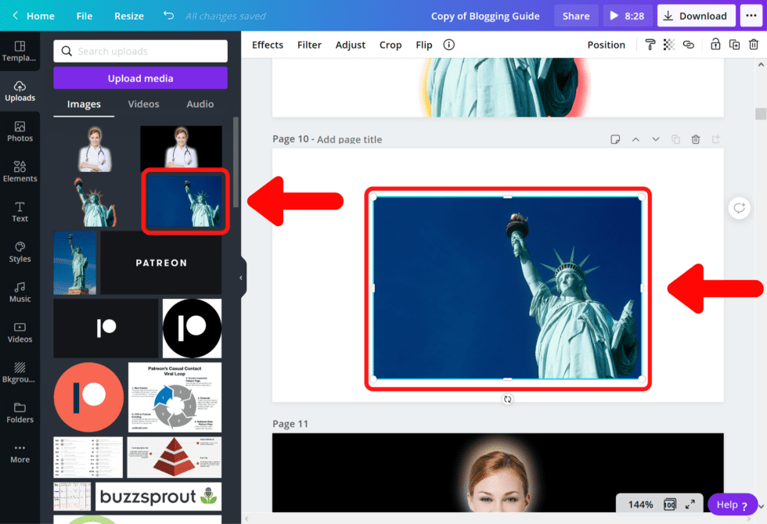
Task: Select the doctor on black background thumbnail
Action: [x=181, y=149]
